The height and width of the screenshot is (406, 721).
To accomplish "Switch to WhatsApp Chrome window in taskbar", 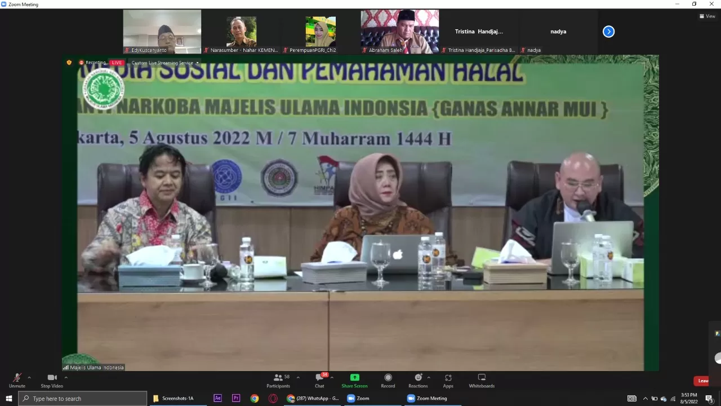I will pyautogui.click(x=313, y=398).
